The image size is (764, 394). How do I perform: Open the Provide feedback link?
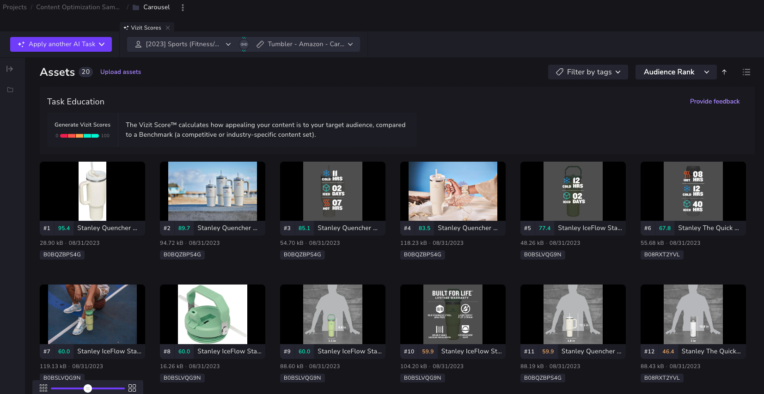(x=715, y=101)
